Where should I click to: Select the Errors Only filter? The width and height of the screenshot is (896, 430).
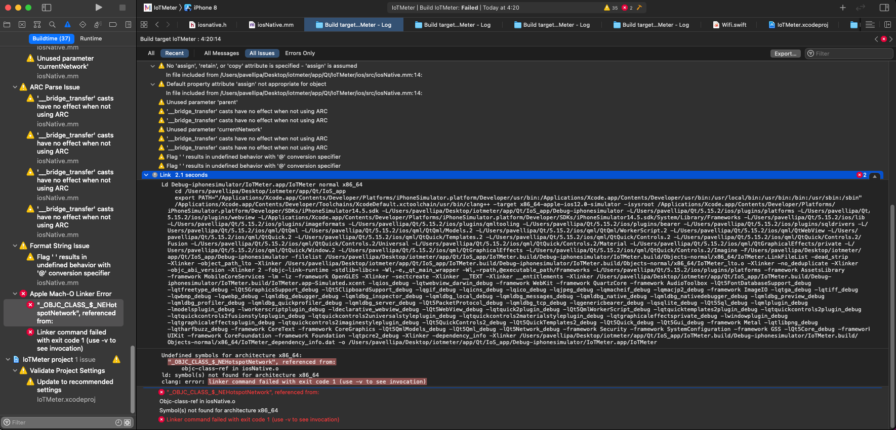(x=300, y=53)
